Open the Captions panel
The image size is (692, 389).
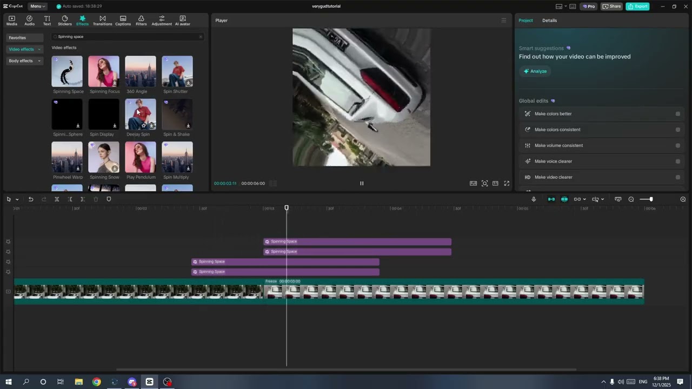[x=123, y=21]
